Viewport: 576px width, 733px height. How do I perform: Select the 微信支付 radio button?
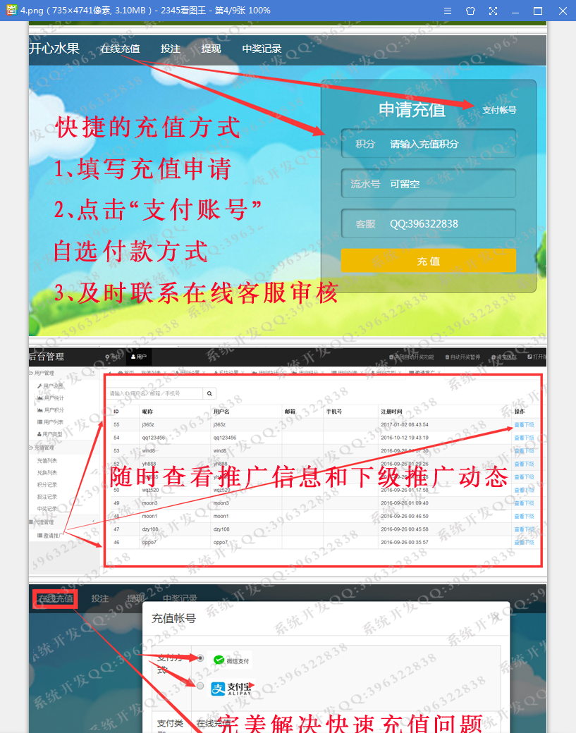pyautogui.click(x=200, y=658)
